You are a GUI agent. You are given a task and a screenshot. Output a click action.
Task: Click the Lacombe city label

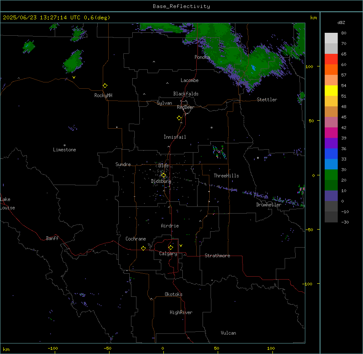190,80
